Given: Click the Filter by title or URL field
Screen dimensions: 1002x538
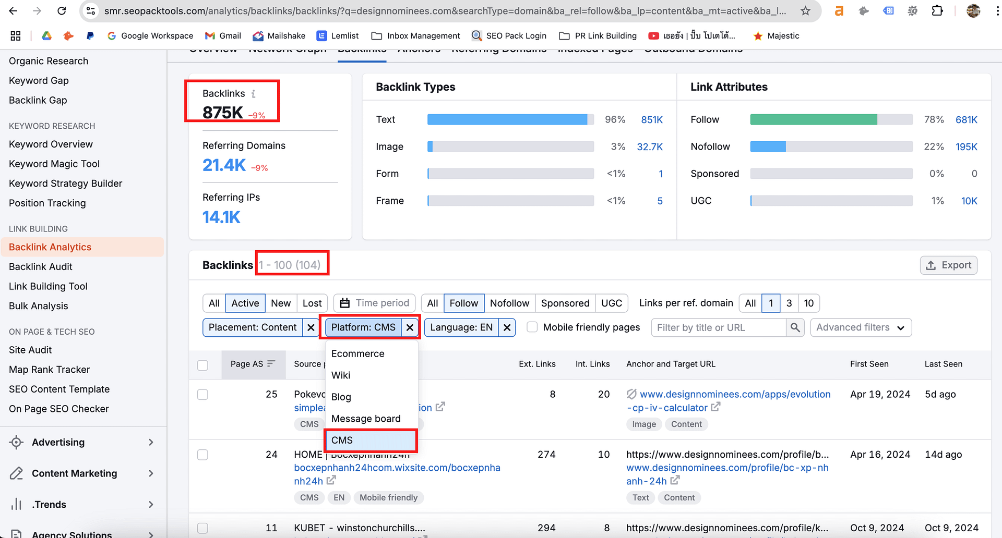Looking at the screenshot, I should (x=718, y=327).
